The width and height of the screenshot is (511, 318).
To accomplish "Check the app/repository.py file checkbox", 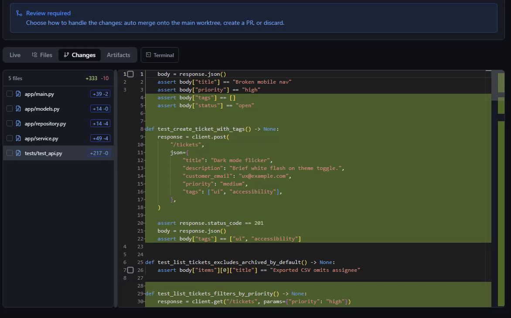I will [x=10, y=124].
